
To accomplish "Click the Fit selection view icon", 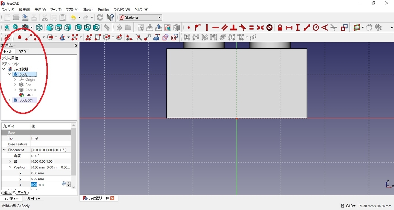I will pos(15,27).
